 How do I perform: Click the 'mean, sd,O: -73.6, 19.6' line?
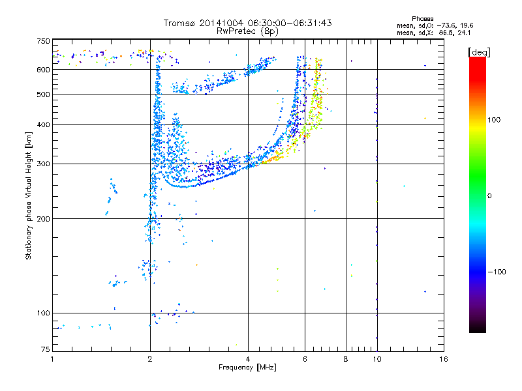click(435, 25)
